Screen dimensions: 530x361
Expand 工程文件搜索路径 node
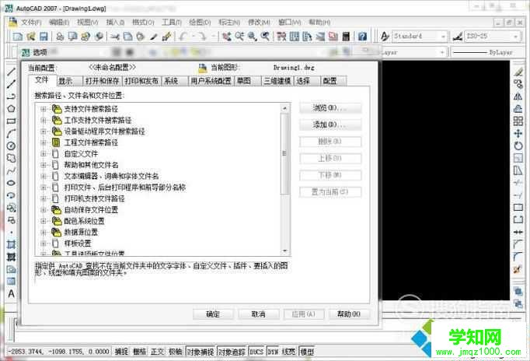(44, 142)
